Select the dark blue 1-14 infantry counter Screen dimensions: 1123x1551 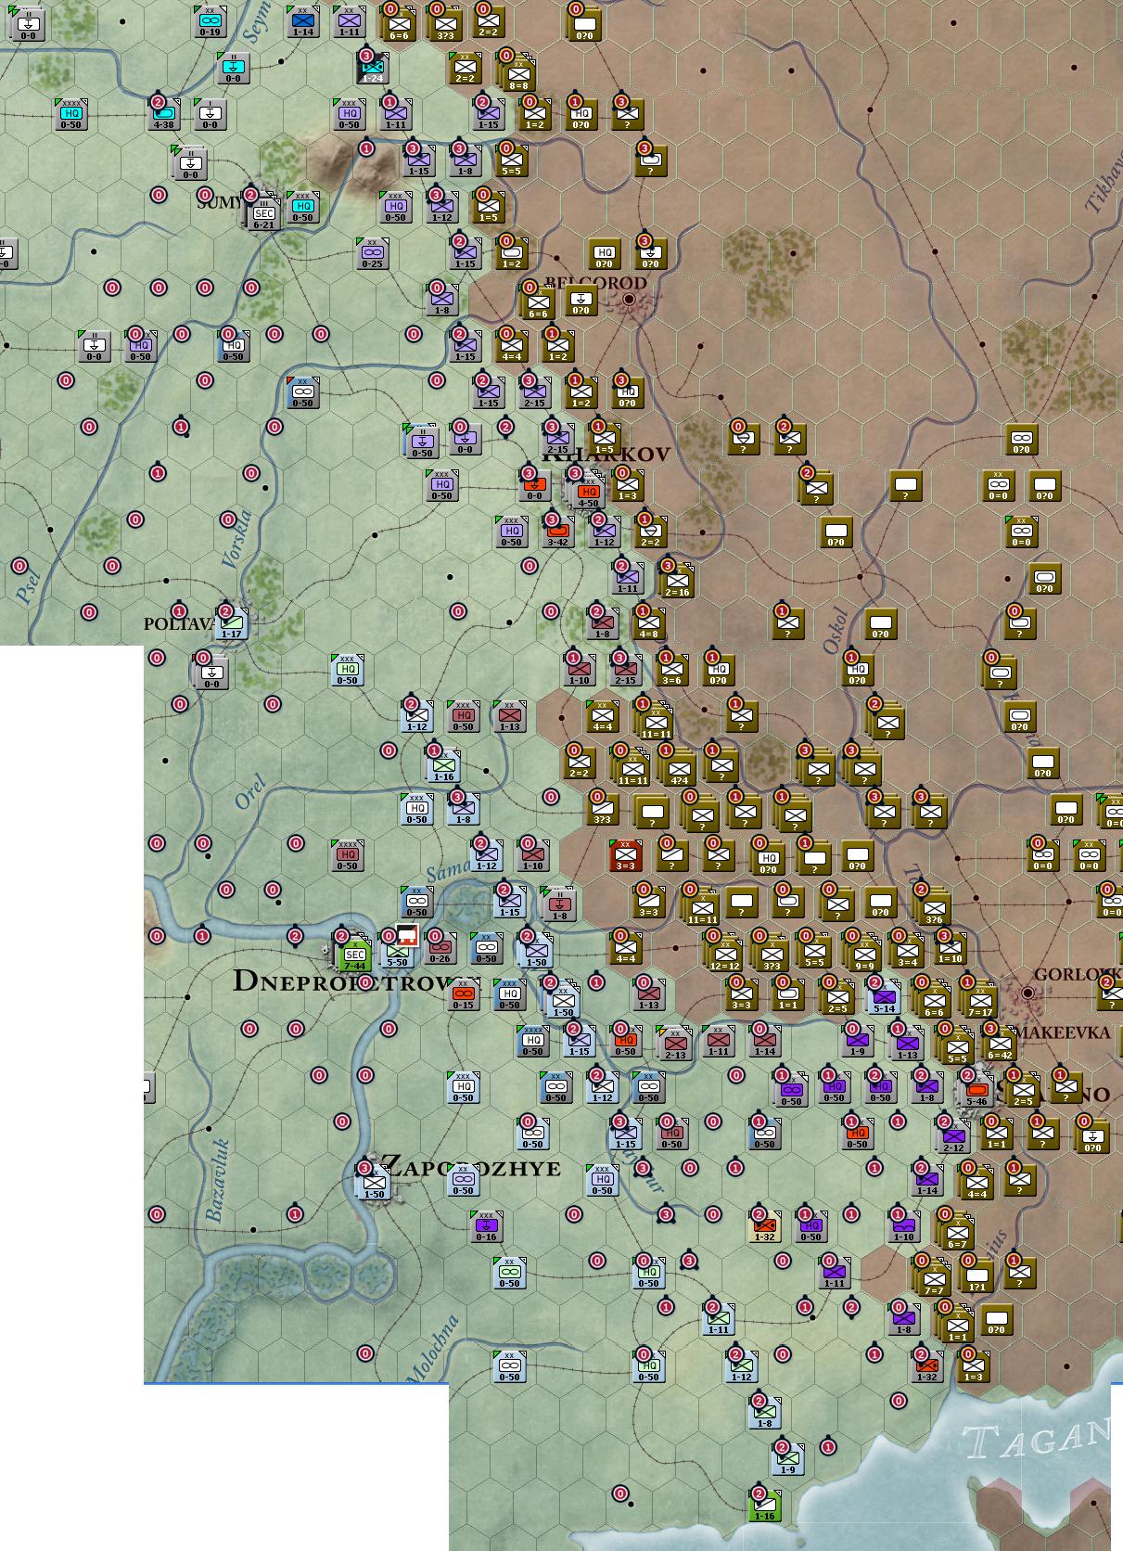coord(302,22)
